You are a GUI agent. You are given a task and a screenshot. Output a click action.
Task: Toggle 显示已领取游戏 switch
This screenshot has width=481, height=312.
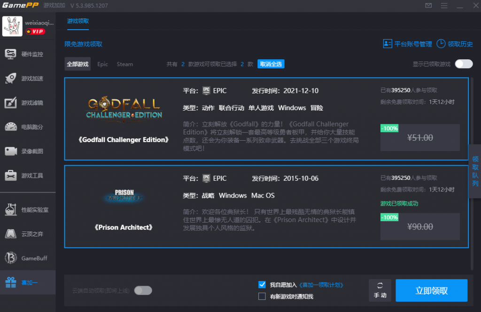(464, 64)
